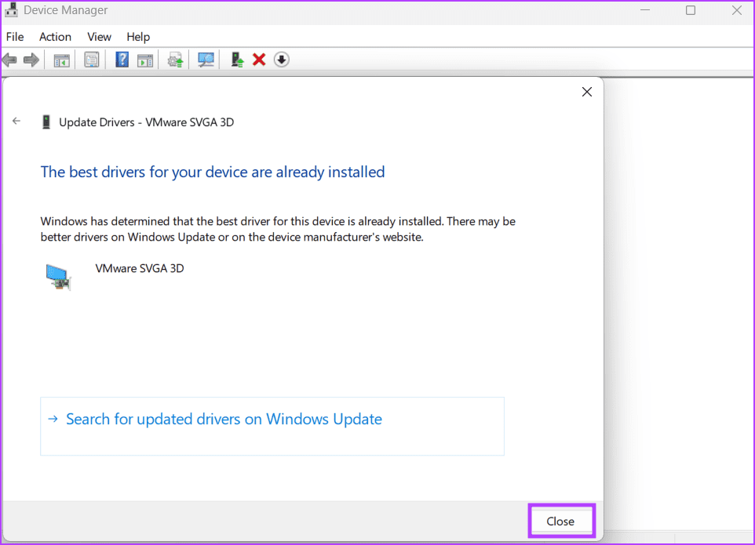755x545 pixels.
Task: Click the Update device driver settings icon
Action: [174, 60]
